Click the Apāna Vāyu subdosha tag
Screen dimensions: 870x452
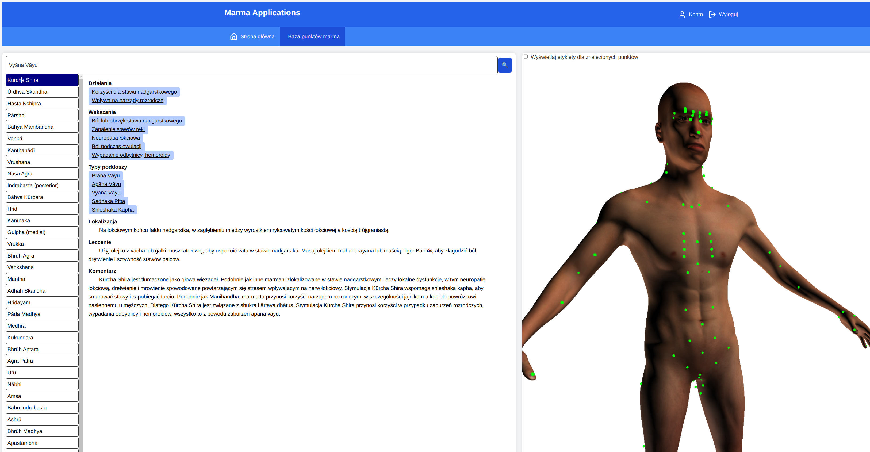coord(106,184)
